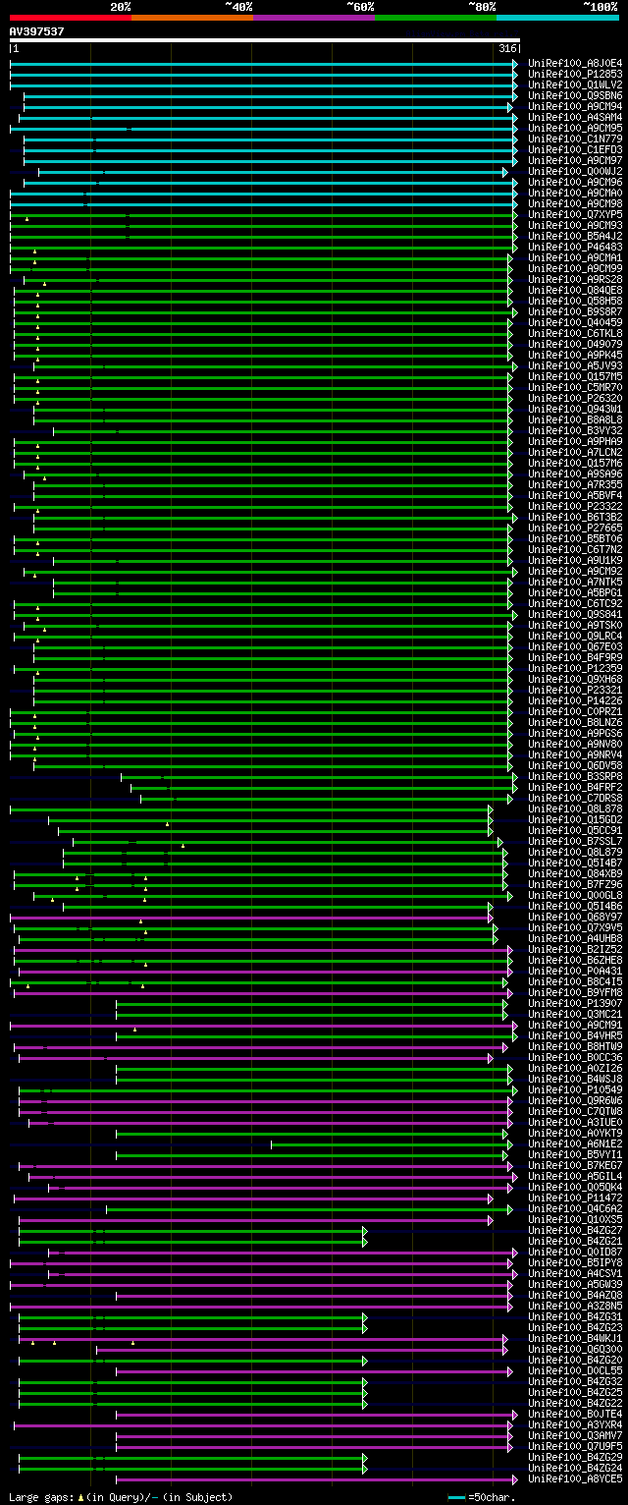Select the UniRef100_A9CMA0 label
The height and width of the screenshot is (1505, 628).
click(x=575, y=193)
